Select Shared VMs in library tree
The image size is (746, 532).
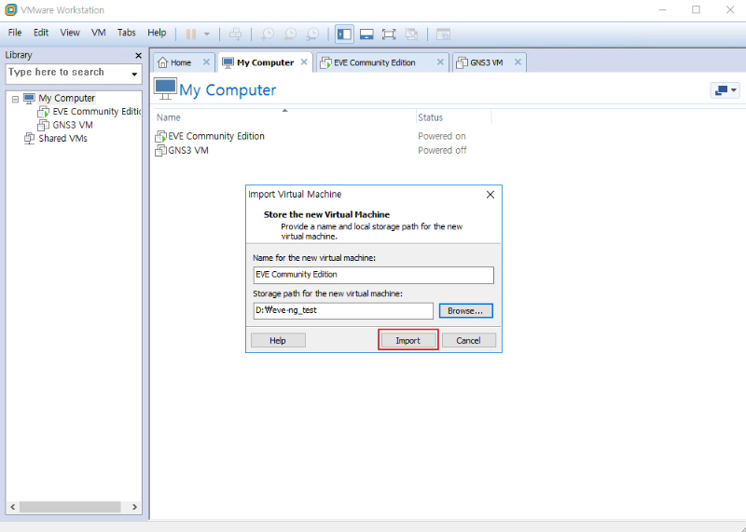[x=62, y=138]
